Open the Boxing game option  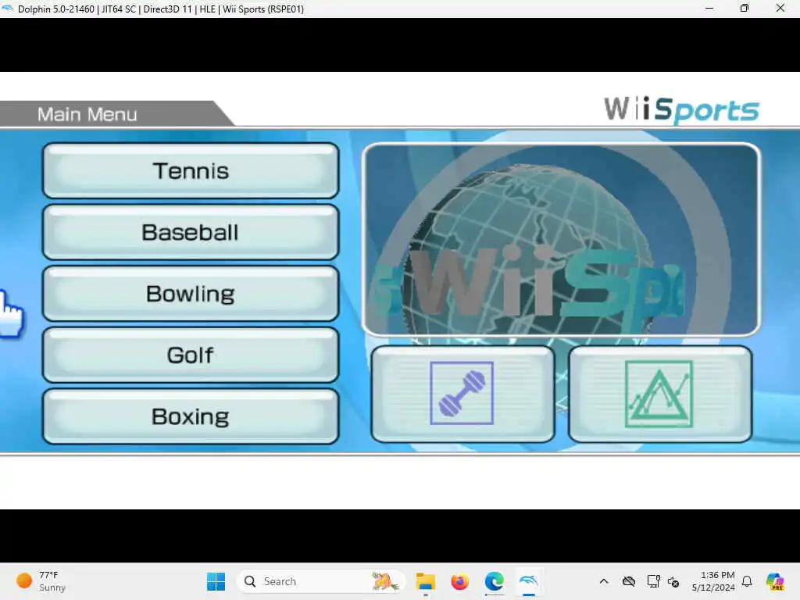pyautogui.click(x=191, y=416)
